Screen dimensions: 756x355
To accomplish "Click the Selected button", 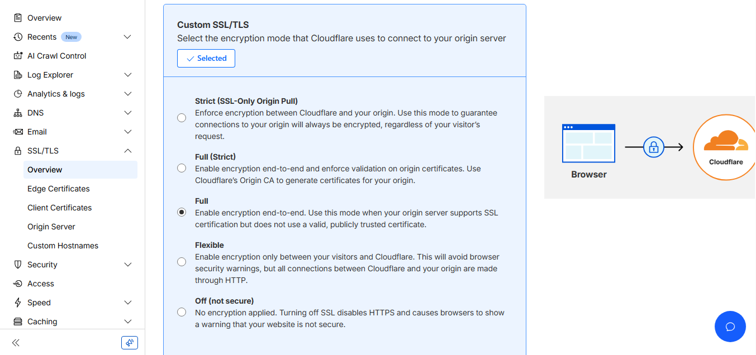I will click(206, 59).
